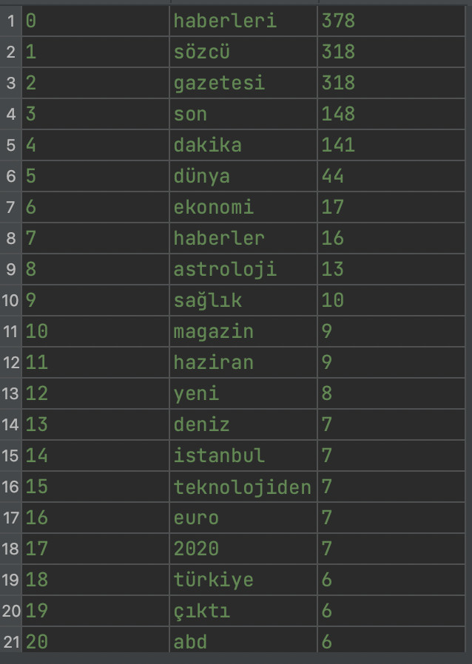Click the index cell showing 12
472x664 pixels.
[x=95, y=393]
